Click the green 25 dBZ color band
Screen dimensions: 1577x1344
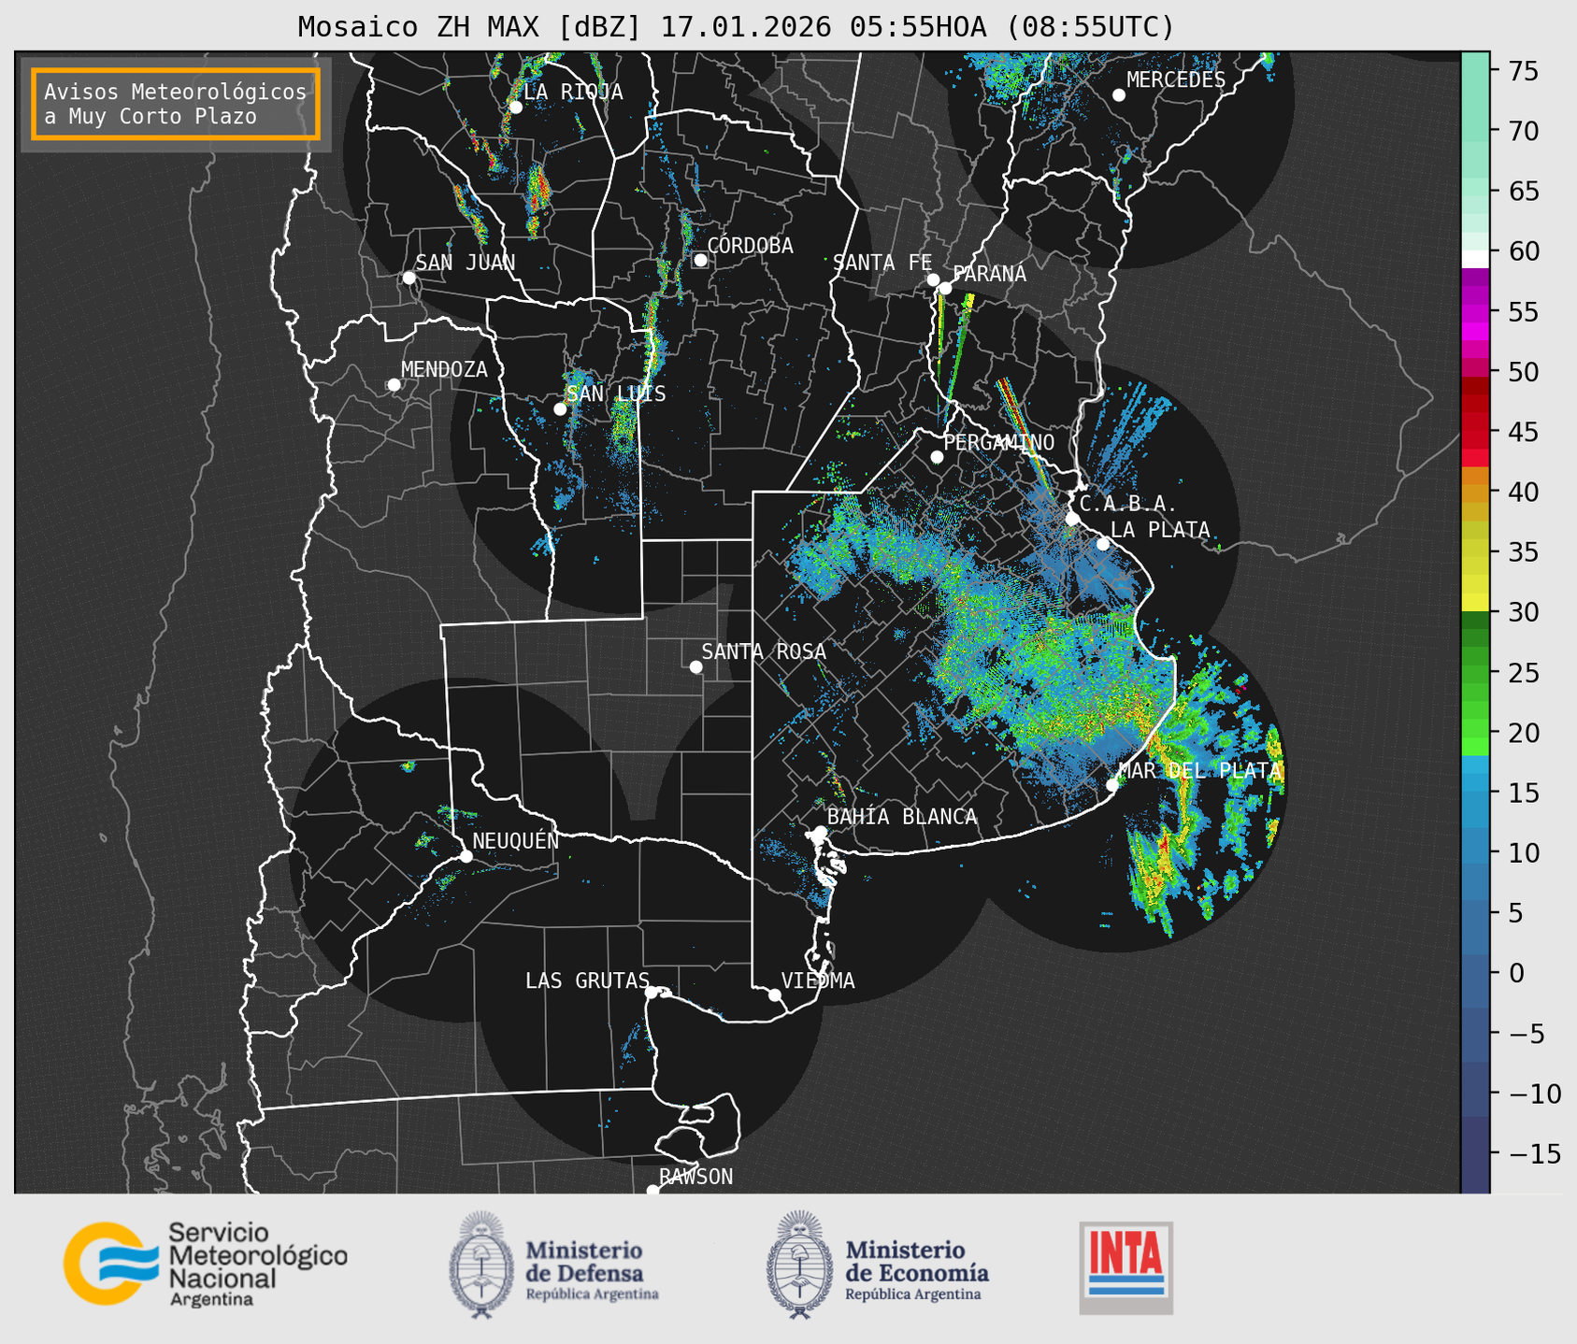coord(1475,673)
